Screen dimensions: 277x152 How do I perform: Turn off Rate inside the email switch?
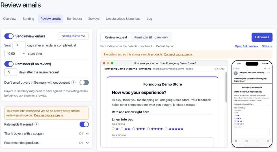click(84, 124)
